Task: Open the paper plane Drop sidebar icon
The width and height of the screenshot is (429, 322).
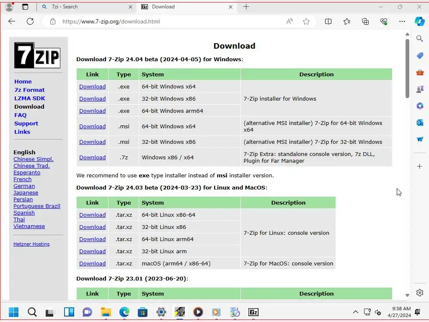Action: pos(420,139)
